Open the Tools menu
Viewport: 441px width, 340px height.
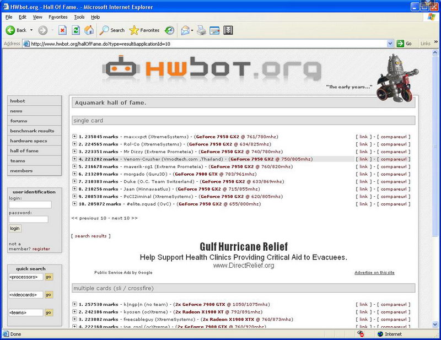(79, 17)
